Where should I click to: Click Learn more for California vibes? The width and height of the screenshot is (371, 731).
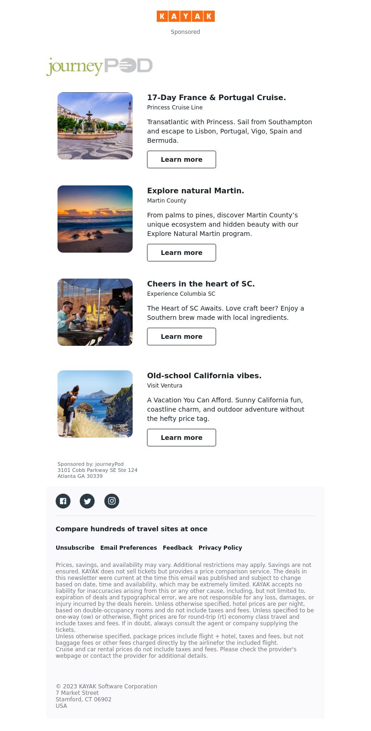click(x=181, y=438)
